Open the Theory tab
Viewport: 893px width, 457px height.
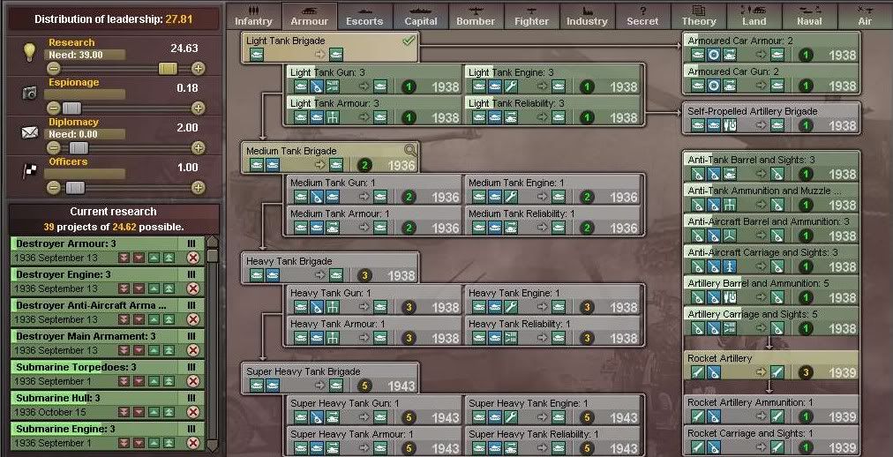coord(698,16)
